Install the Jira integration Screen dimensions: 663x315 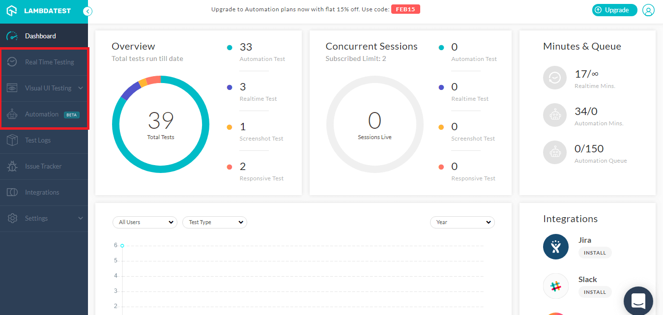(x=595, y=252)
